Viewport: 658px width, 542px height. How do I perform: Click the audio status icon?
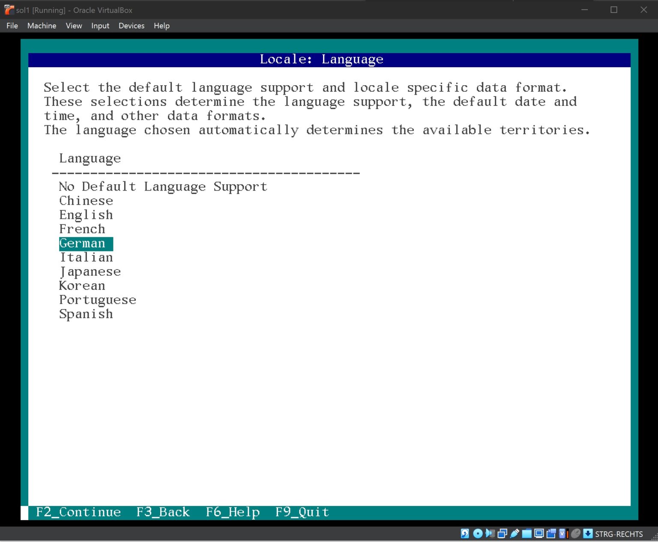pyautogui.click(x=490, y=533)
